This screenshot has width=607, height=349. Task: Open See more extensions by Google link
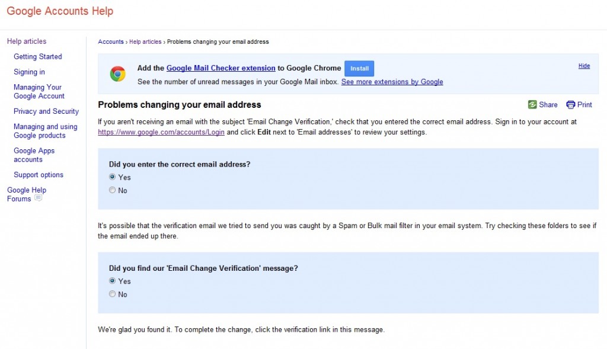coord(392,82)
